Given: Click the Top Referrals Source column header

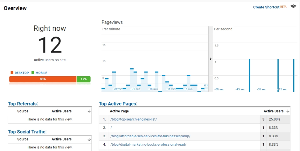Looking at the screenshot, I should [23, 111].
